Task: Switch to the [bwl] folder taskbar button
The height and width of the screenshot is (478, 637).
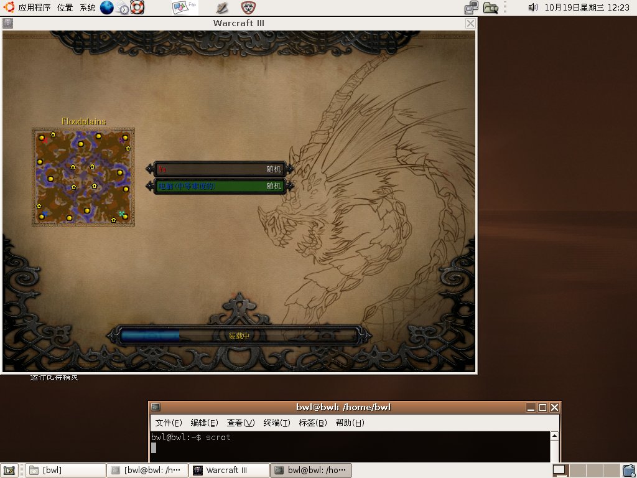Action: 65,471
